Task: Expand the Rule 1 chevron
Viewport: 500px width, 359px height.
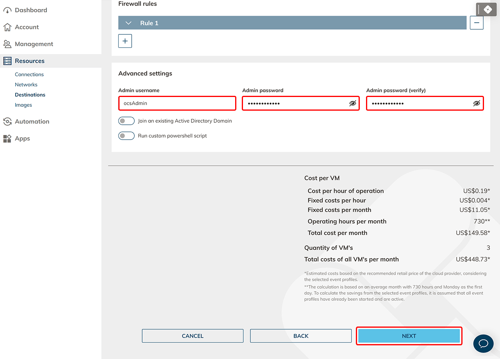Action: point(129,23)
